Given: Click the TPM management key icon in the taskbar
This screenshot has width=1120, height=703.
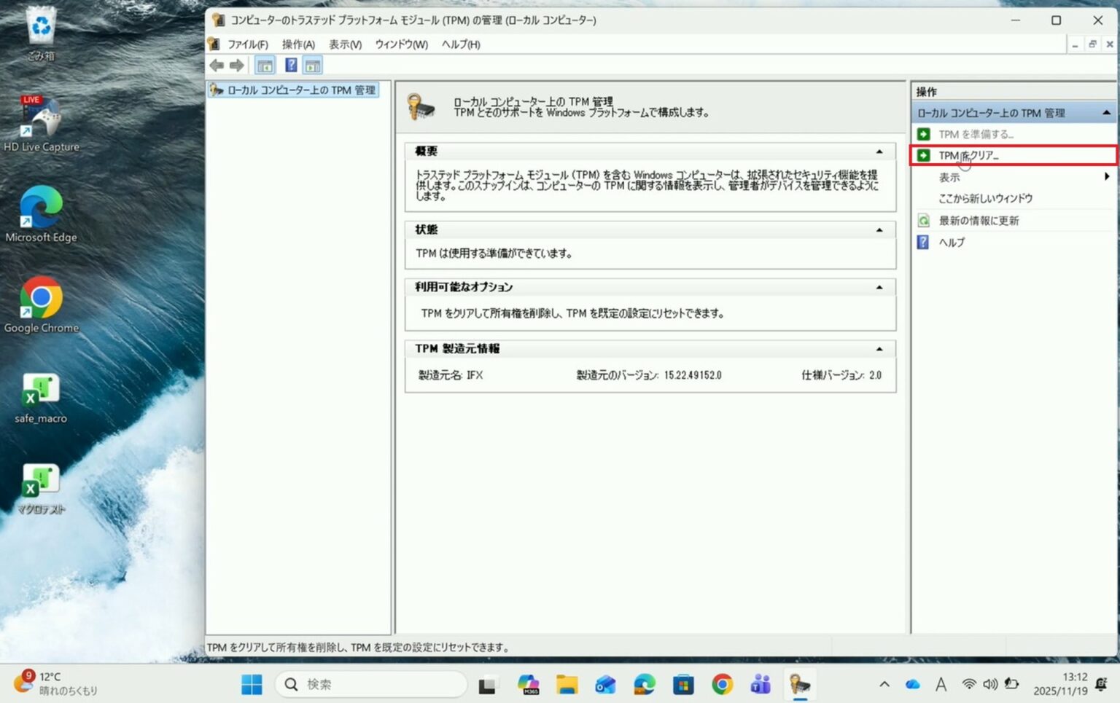Looking at the screenshot, I should 800,684.
